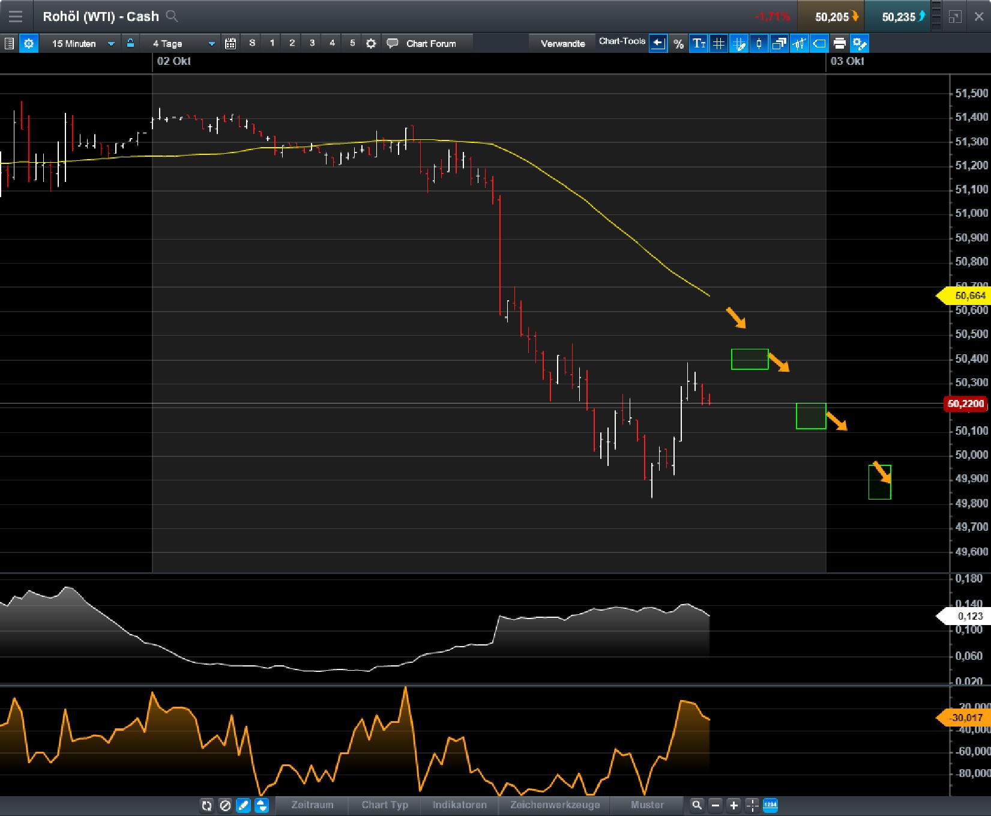The width and height of the screenshot is (991, 816).
Task: Open the Indikatoren menu
Action: tap(459, 806)
